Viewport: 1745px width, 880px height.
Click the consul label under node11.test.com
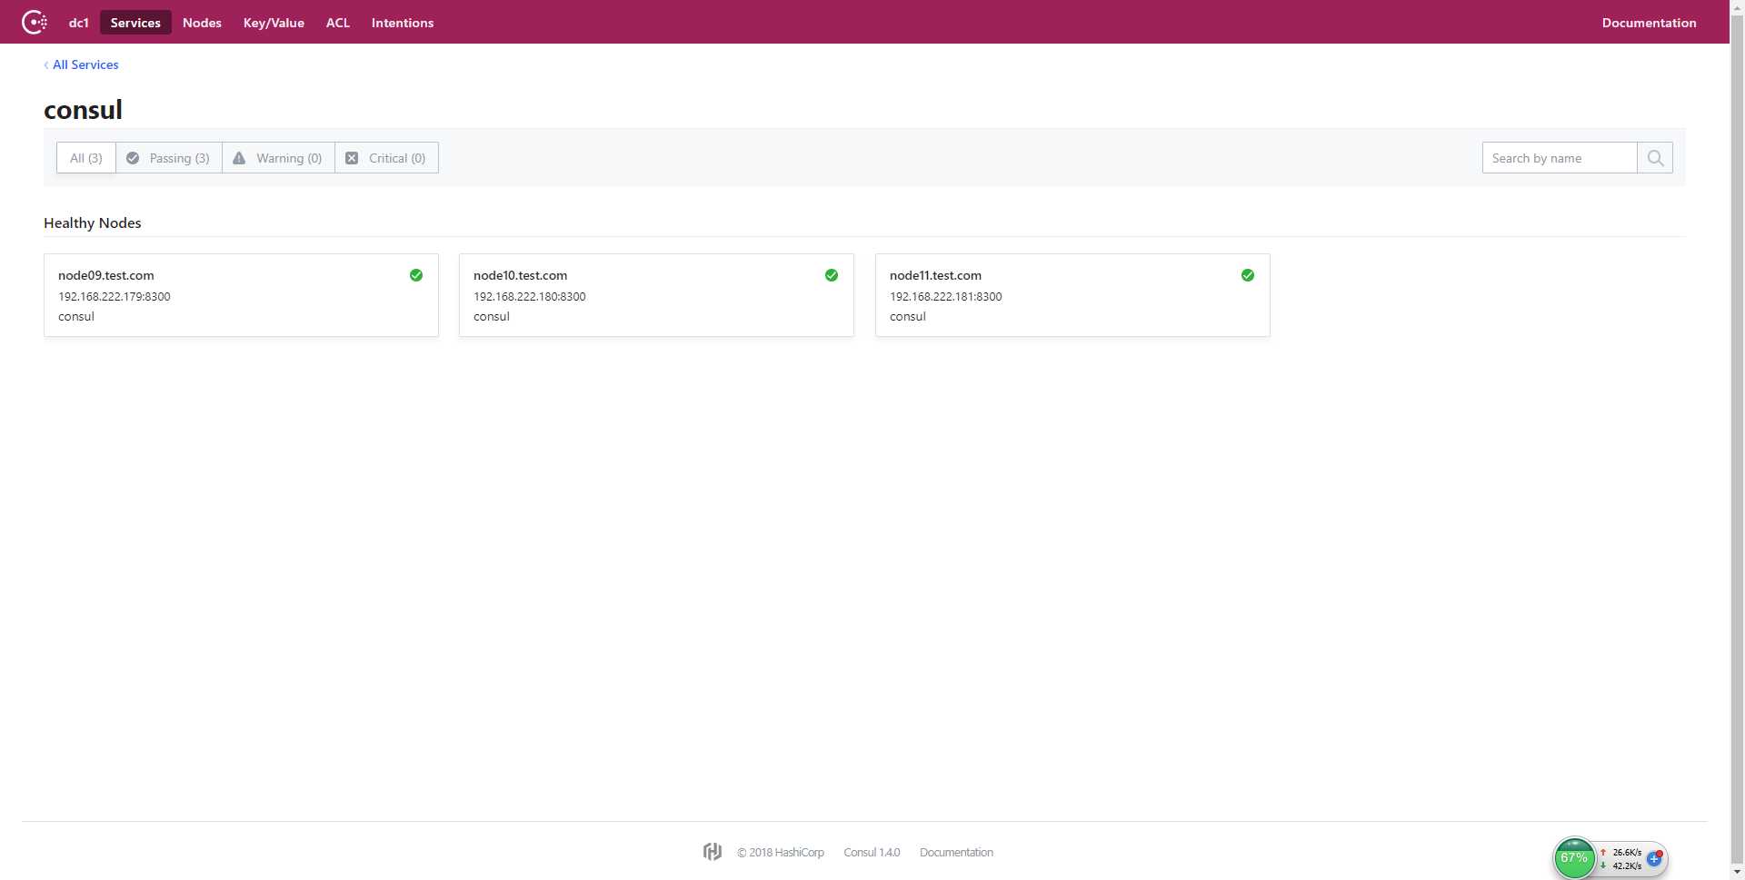(908, 317)
